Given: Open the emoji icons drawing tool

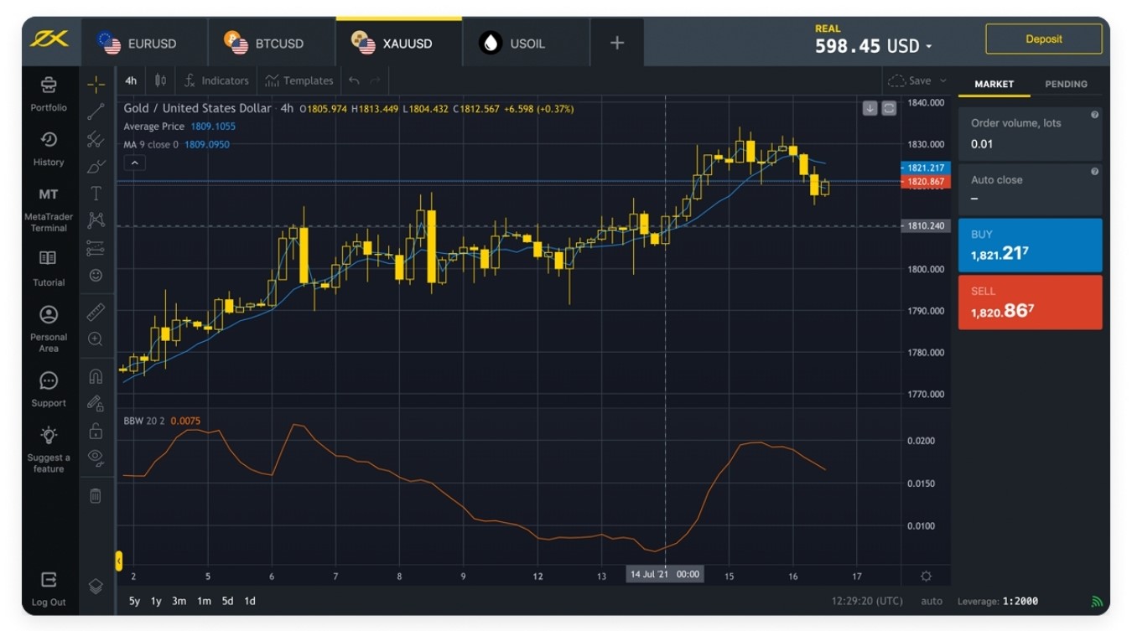Looking at the screenshot, I should point(96,275).
